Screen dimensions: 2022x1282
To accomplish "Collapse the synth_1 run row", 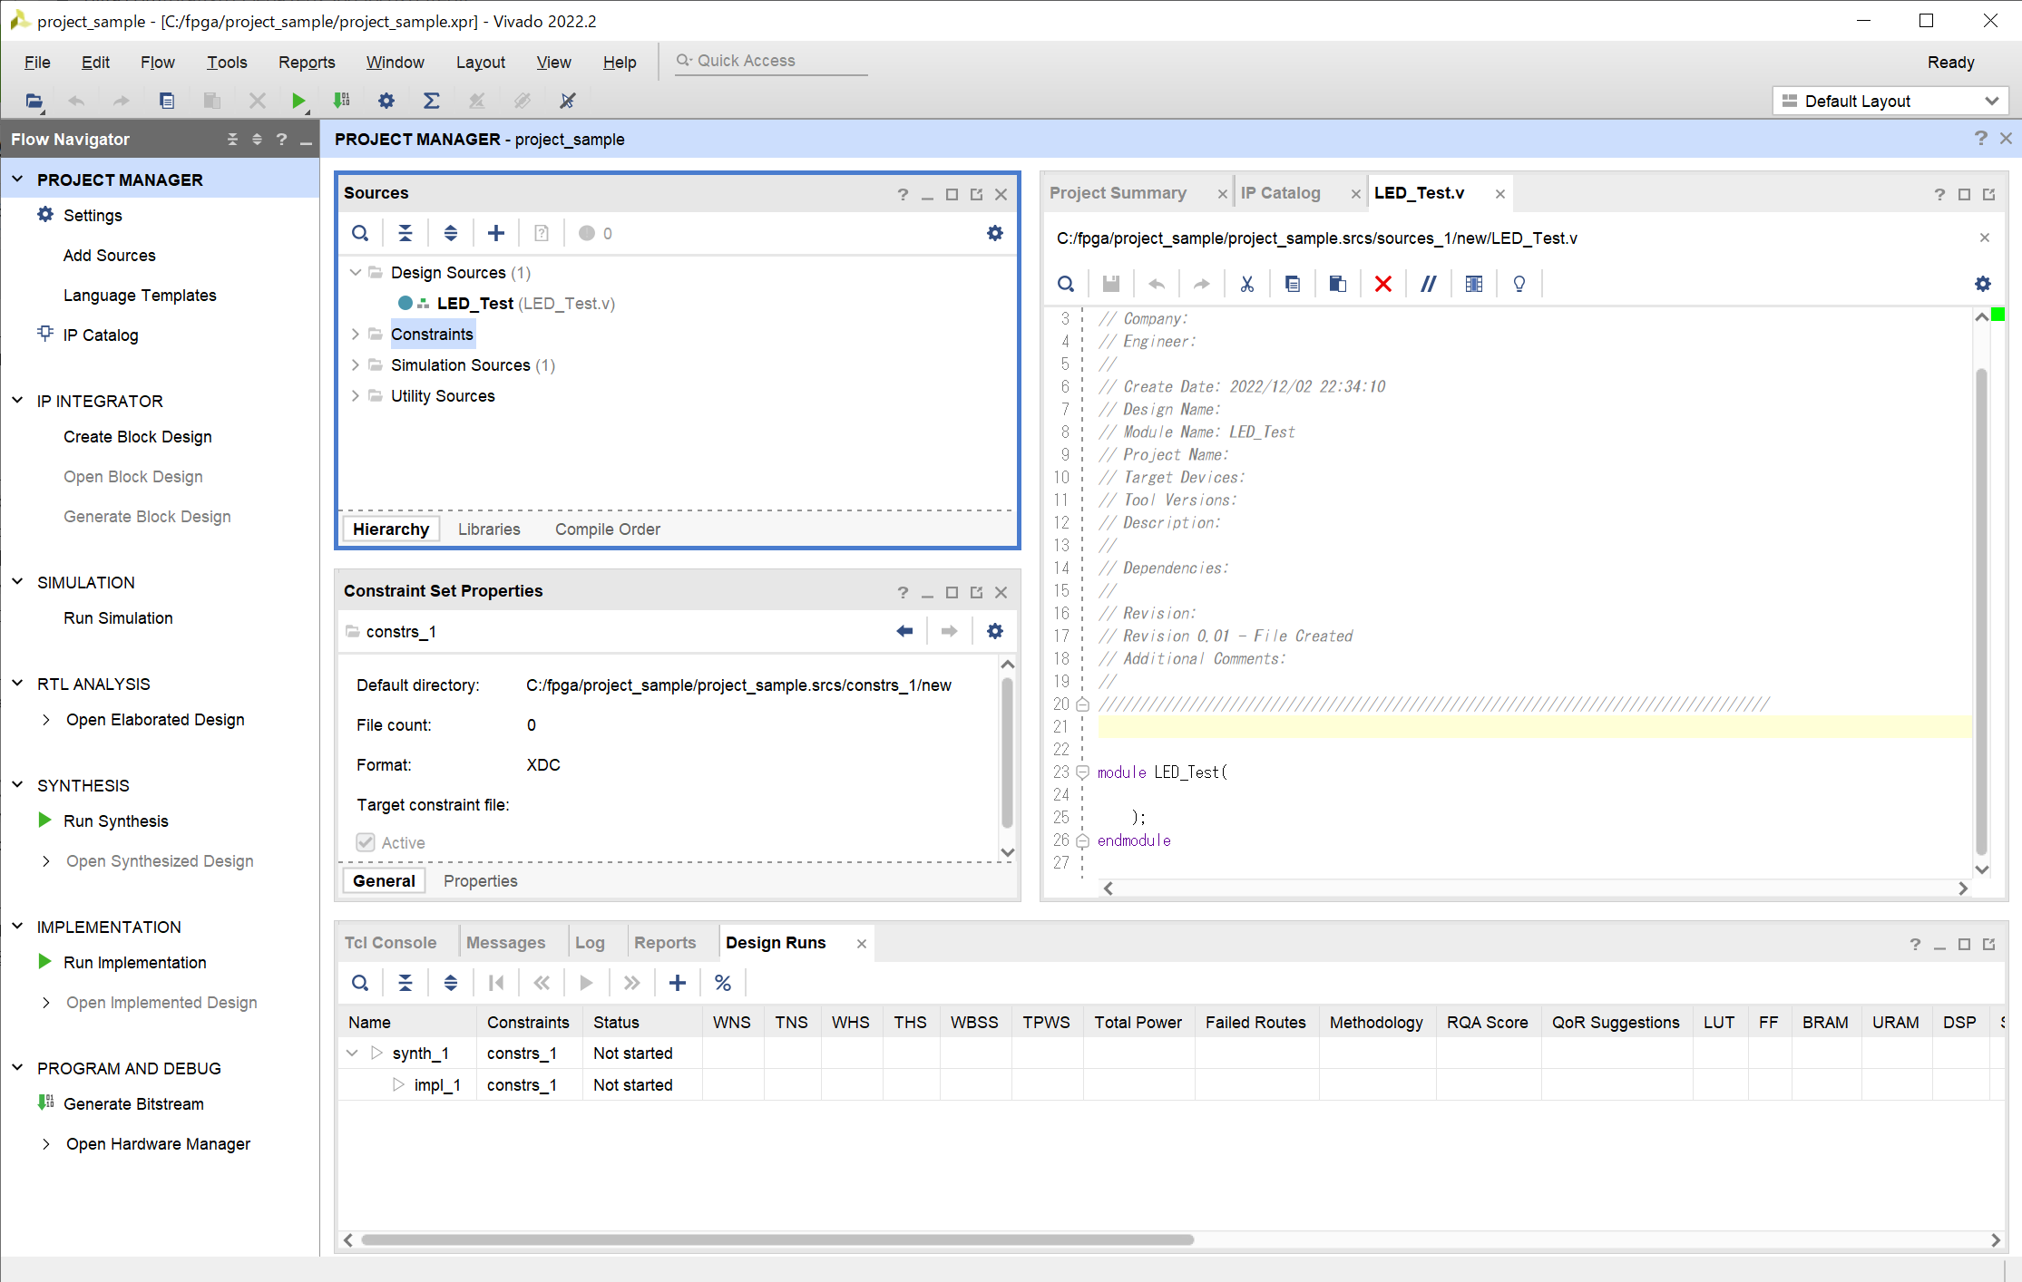I will click(353, 1053).
